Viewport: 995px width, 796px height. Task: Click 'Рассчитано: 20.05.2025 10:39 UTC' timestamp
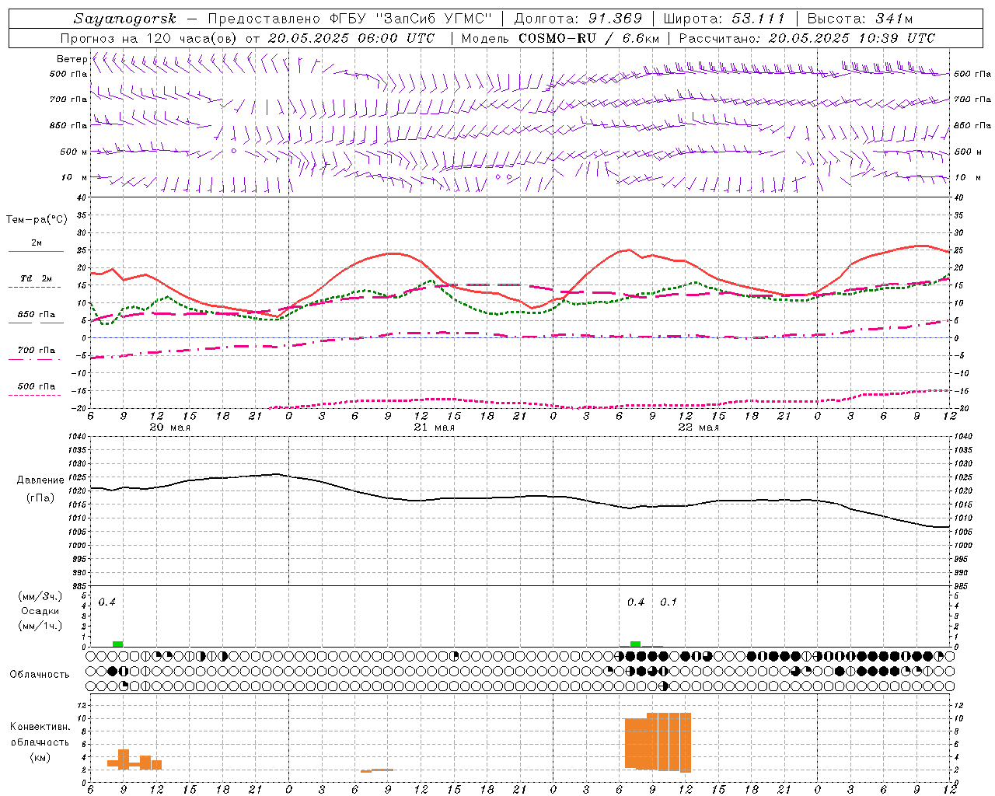pyautogui.click(x=807, y=38)
